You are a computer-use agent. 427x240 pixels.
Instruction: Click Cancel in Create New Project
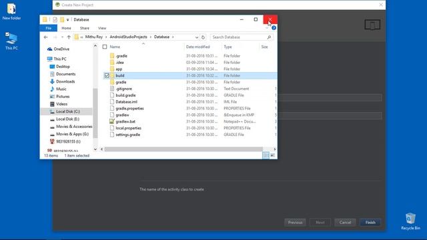345,222
